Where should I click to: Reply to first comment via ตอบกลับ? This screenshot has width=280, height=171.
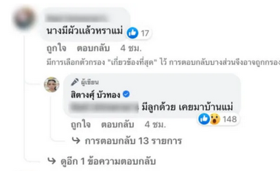[93, 48]
